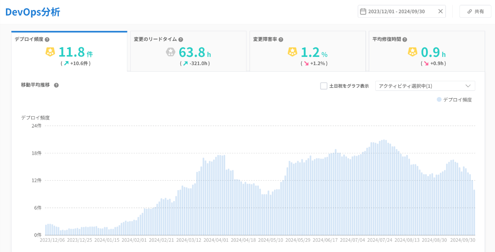Click the up arrow icon beside +10.6件

click(66, 64)
